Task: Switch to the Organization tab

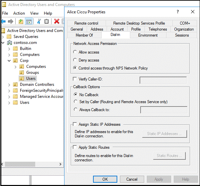Action: pos(184,29)
